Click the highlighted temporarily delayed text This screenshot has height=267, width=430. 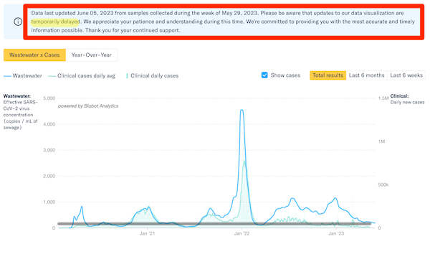(x=55, y=22)
